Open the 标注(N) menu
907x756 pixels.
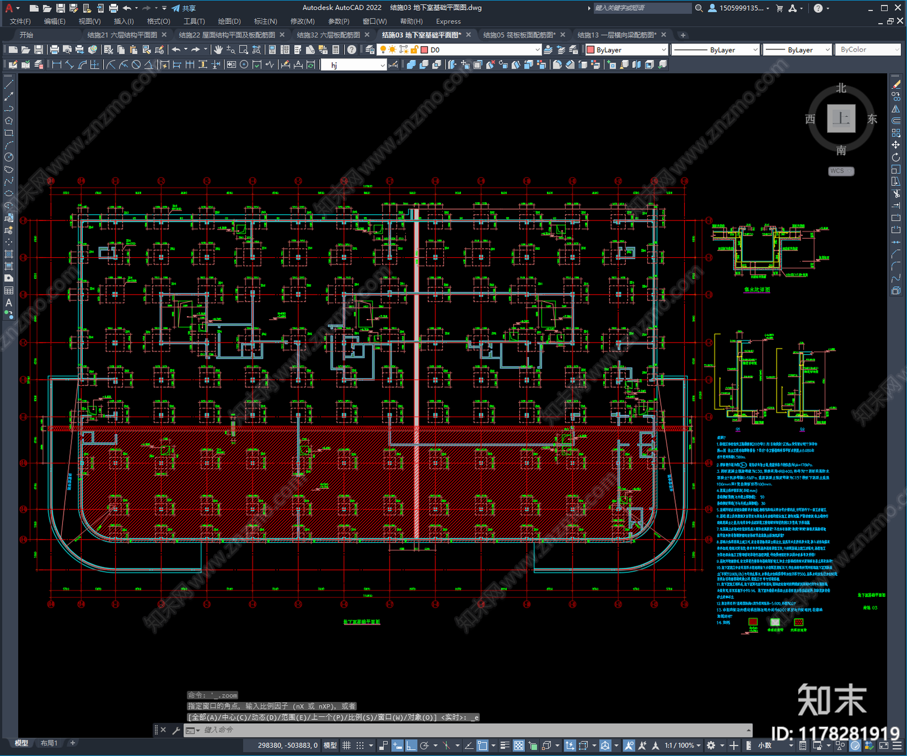coord(265,22)
